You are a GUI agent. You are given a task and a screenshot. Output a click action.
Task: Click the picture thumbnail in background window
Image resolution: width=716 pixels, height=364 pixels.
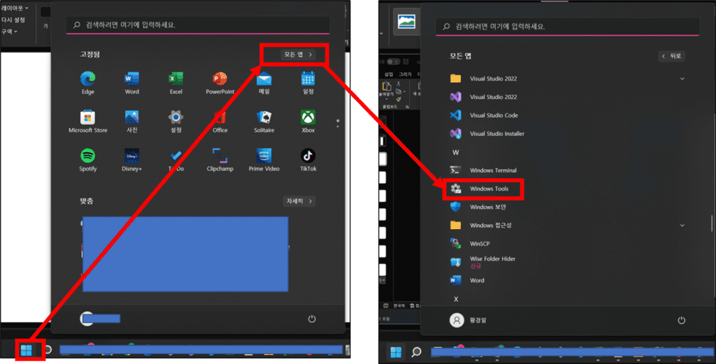[406, 22]
